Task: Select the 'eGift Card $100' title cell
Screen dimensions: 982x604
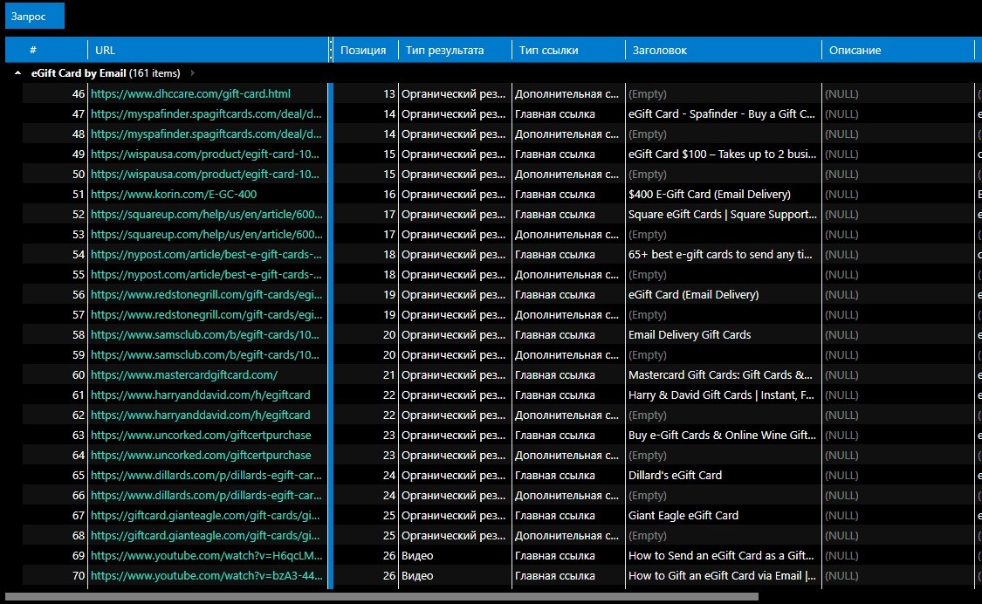Action: point(724,154)
